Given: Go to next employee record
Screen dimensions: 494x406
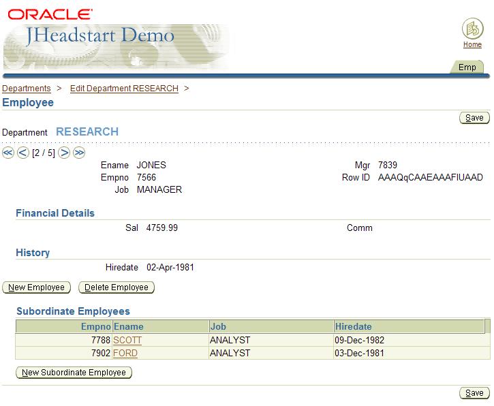Looking at the screenshot, I should pos(64,153).
